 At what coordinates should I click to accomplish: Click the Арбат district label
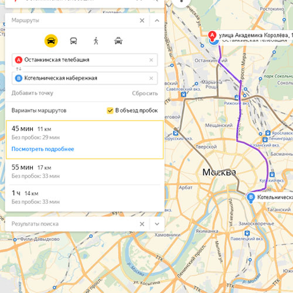[186, 188]
